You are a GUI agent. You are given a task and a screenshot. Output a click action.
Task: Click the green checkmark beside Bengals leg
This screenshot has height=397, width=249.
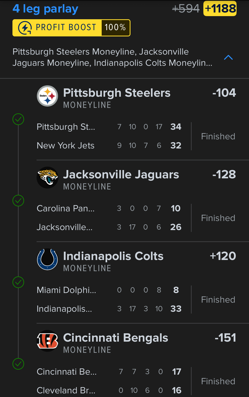(x=18, y=364)
